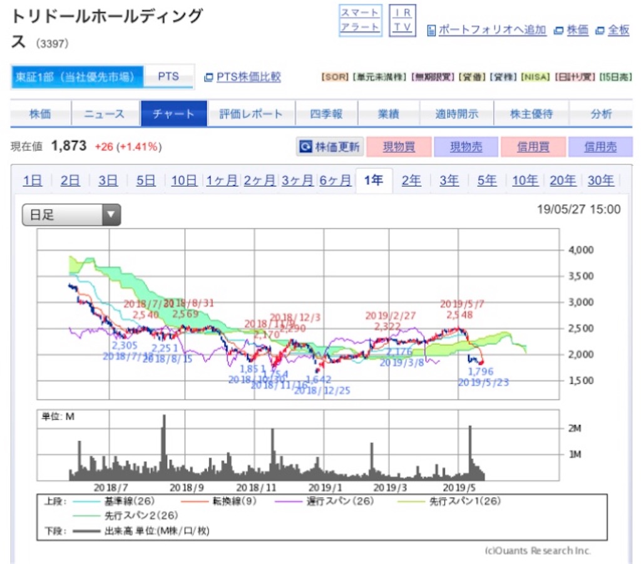Image resolution: width=641 pixels, height=564 pixels.
Task: Click the 無期限買 tag label
Action: [x=433, y=77]
